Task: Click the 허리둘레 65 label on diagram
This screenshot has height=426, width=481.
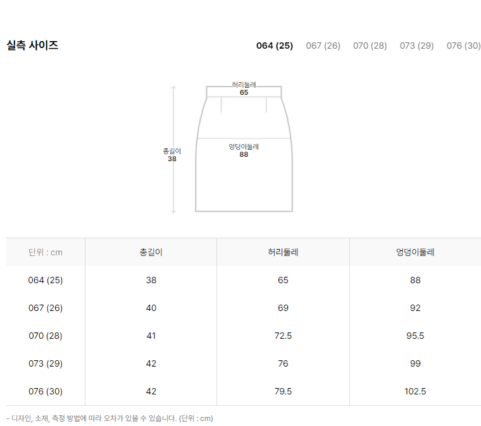Action: click(x=244, y=88)
